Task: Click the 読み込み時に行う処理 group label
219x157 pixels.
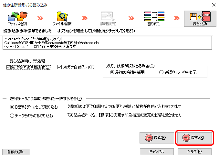Action: (x=27, y=61)
